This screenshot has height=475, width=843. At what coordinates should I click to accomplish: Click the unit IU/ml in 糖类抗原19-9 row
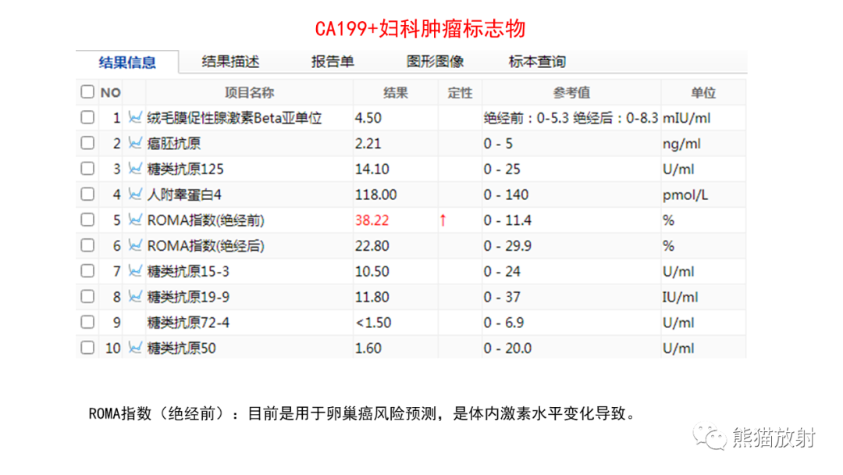click(x=680, y=297)
